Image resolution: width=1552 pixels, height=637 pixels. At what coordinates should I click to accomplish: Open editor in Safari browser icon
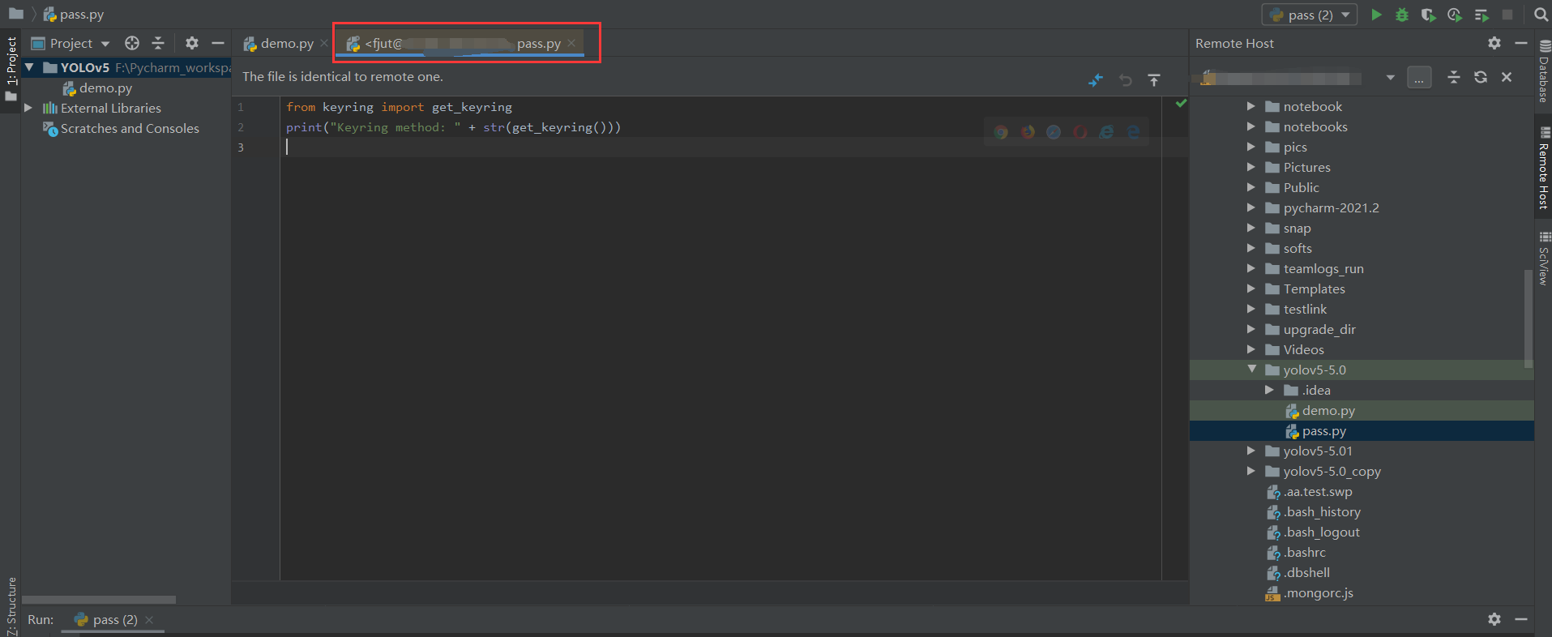coord(1054,131)
